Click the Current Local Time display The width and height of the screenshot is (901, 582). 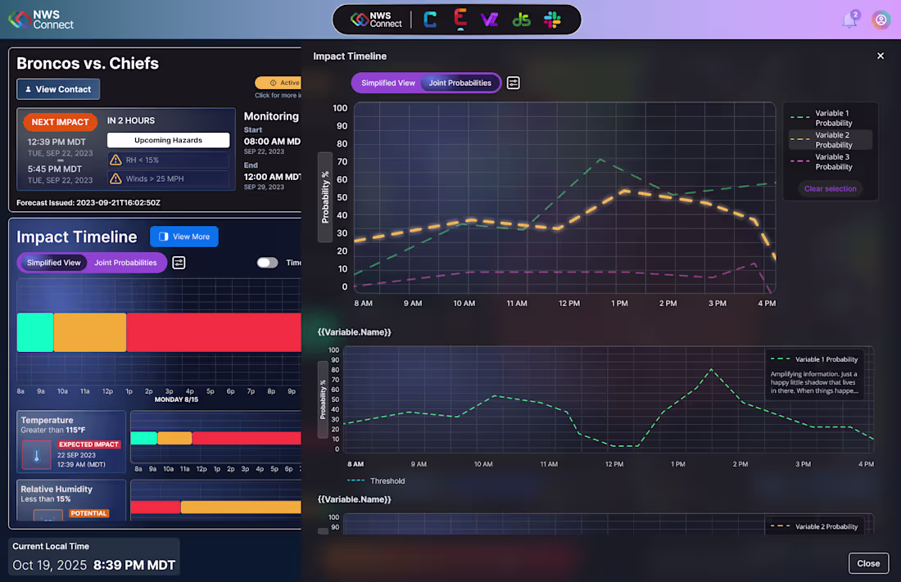point(93,557)
